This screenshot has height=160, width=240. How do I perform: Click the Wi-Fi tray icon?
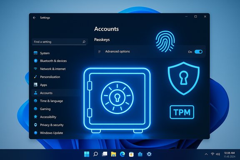click(x=212, y=154)
